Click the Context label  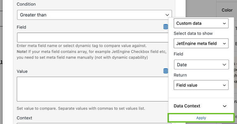(24, 118)
